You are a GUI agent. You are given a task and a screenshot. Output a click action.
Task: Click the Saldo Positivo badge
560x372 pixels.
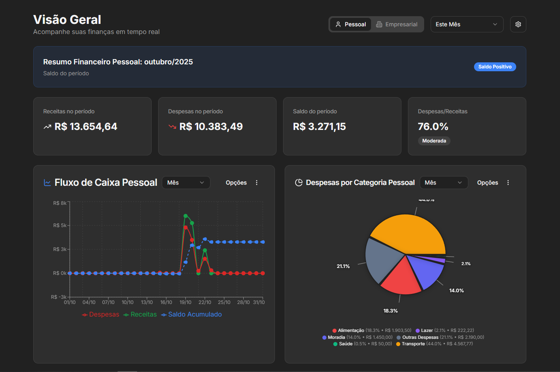click(x=495, y=67)
